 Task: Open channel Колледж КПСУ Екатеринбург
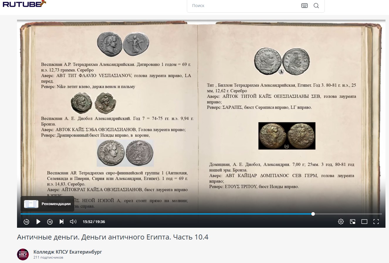pyautogui.click(x=68, y=252)
